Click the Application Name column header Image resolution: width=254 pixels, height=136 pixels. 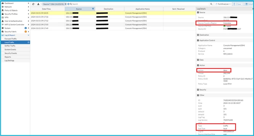coord(144,9)
